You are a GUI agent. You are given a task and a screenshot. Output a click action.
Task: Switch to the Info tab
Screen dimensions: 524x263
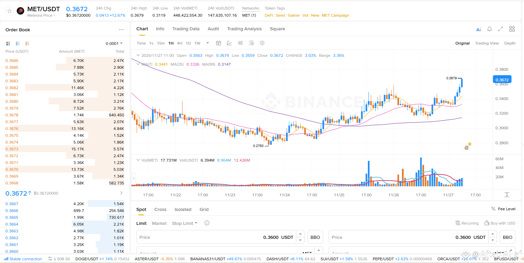tap(160, 29)
